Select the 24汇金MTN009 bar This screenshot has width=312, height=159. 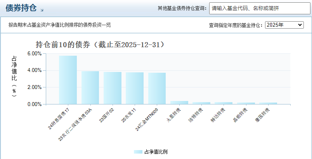pos(157,89)
